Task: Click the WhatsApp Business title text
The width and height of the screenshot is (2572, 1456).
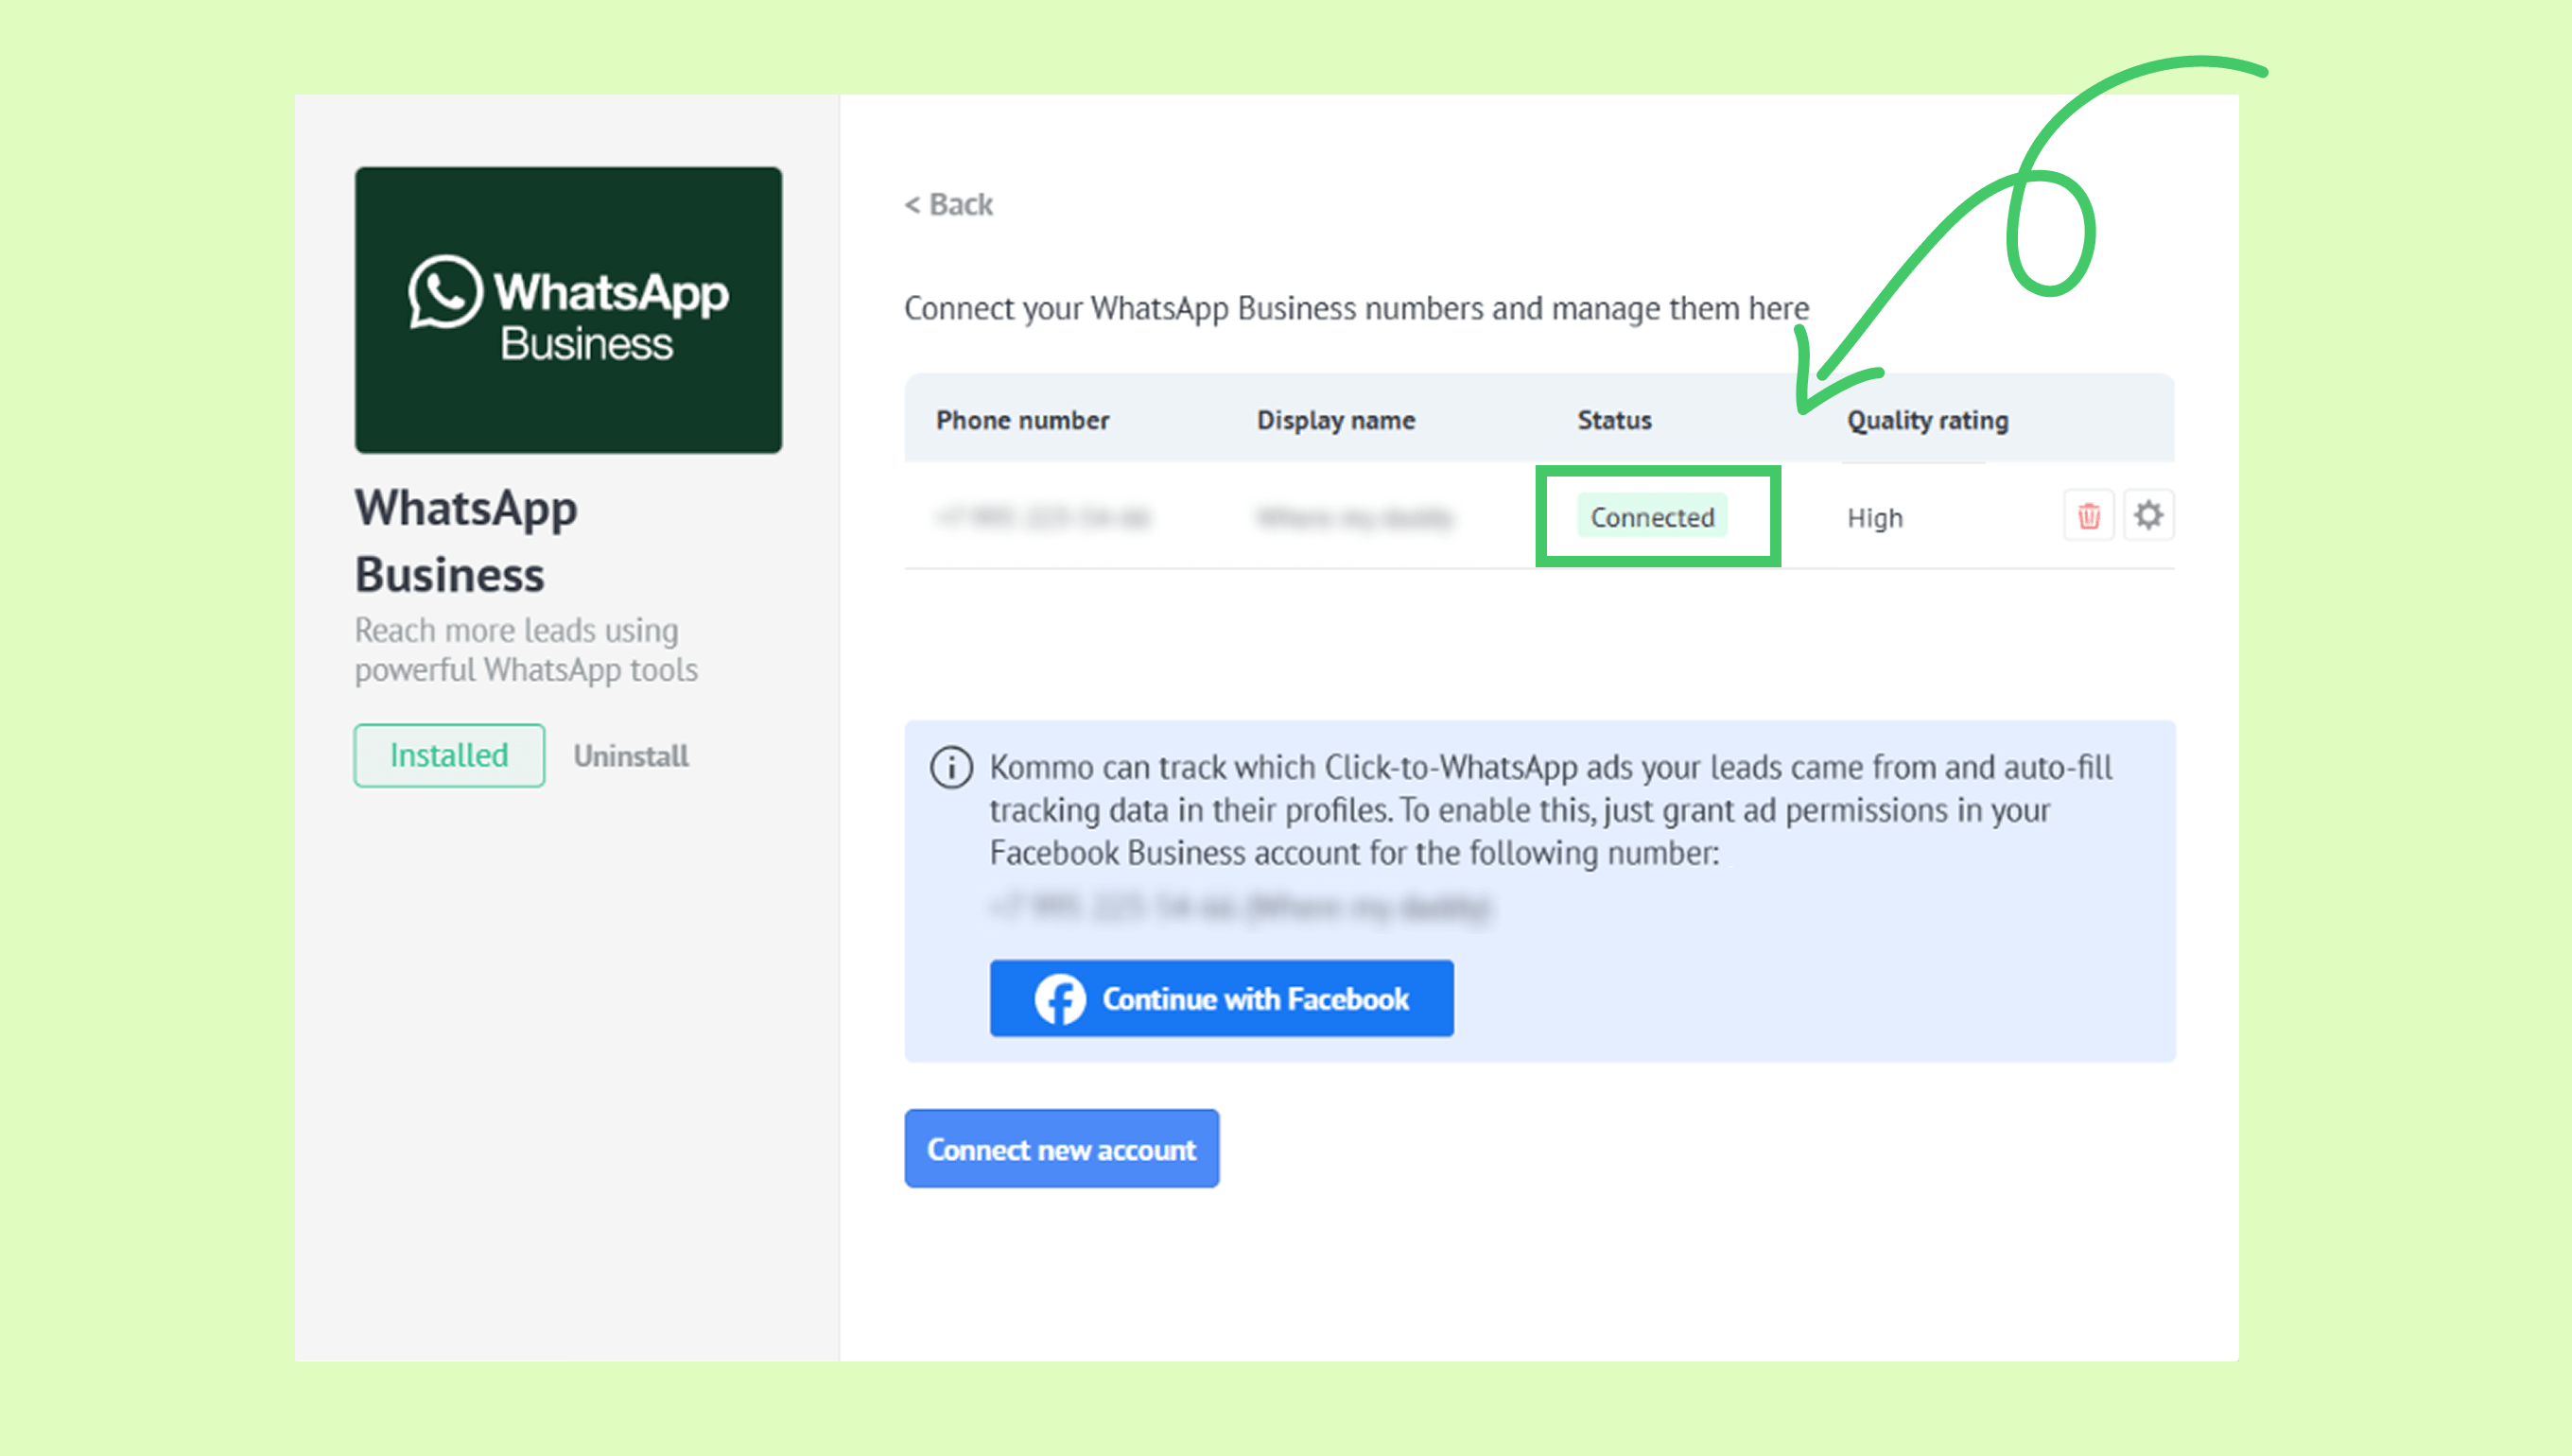Action: [466, 541]
